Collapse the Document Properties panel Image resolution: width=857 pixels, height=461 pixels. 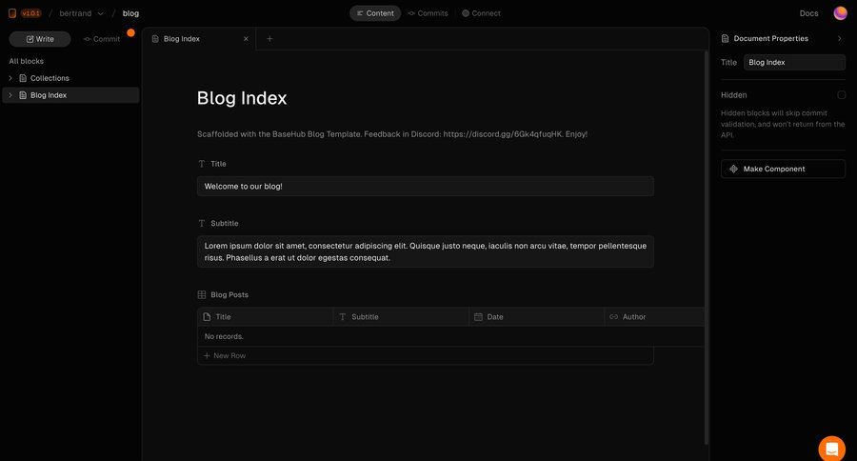(839, 39)
